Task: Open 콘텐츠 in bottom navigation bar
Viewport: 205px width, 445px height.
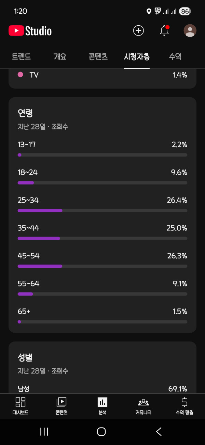Action: [x=61, y=406]
